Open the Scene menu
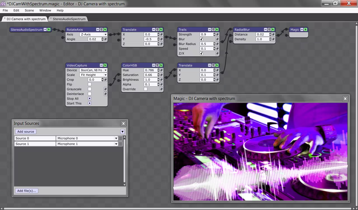Screen dimensions: 358x210 click(29, 10)
